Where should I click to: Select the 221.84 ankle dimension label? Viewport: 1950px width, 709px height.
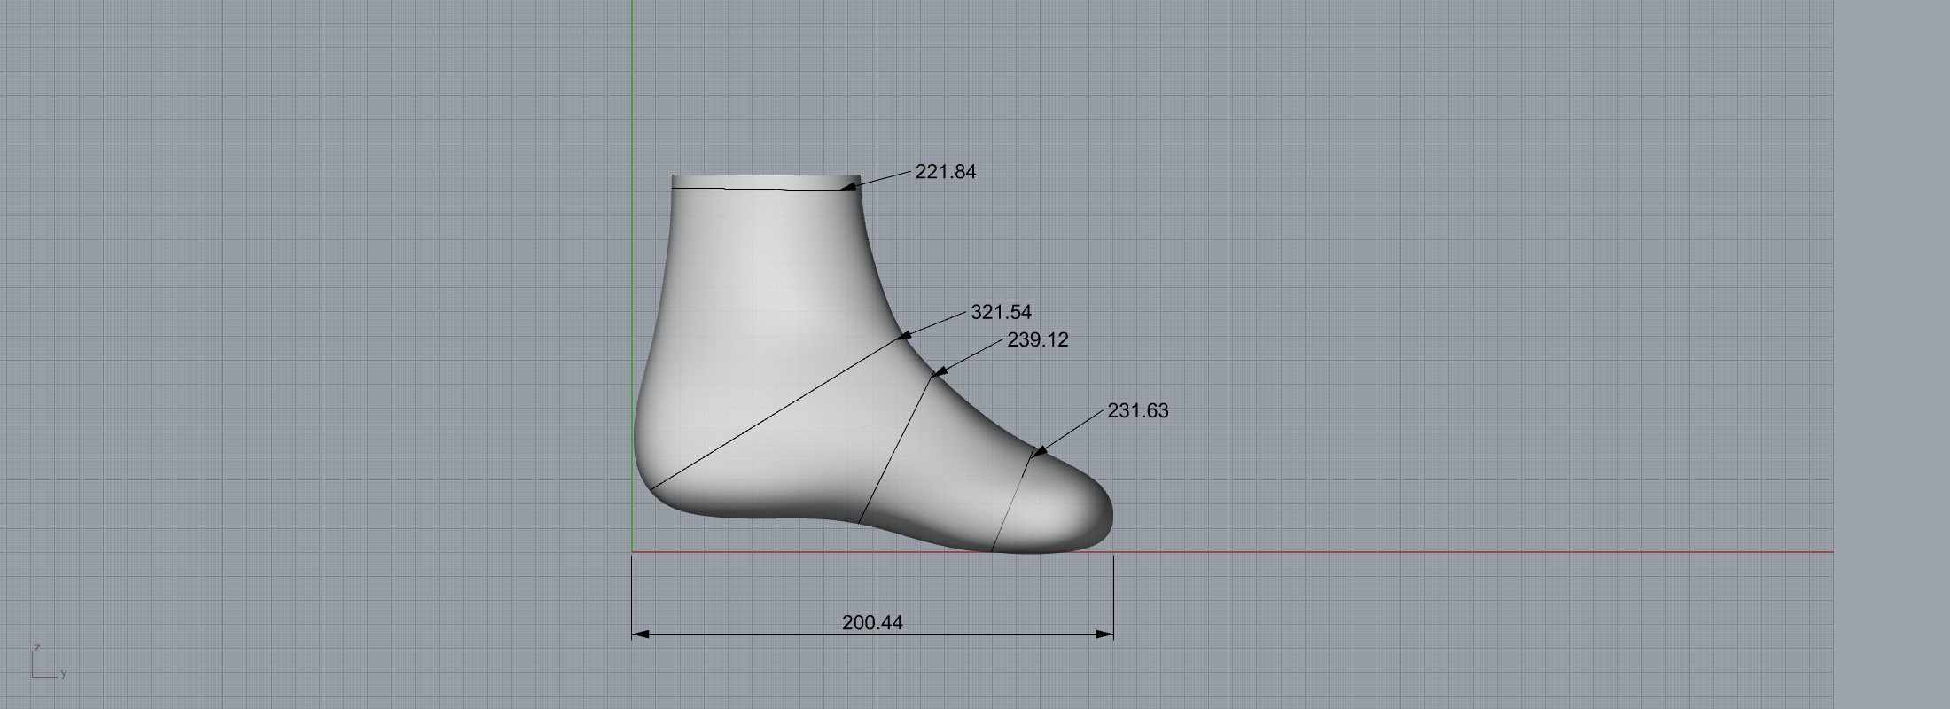pyautogui.click(x=945, y=172)
